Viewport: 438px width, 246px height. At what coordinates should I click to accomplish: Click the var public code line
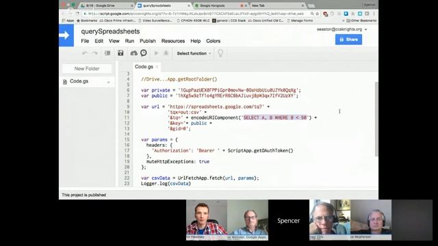click(220, 96)
